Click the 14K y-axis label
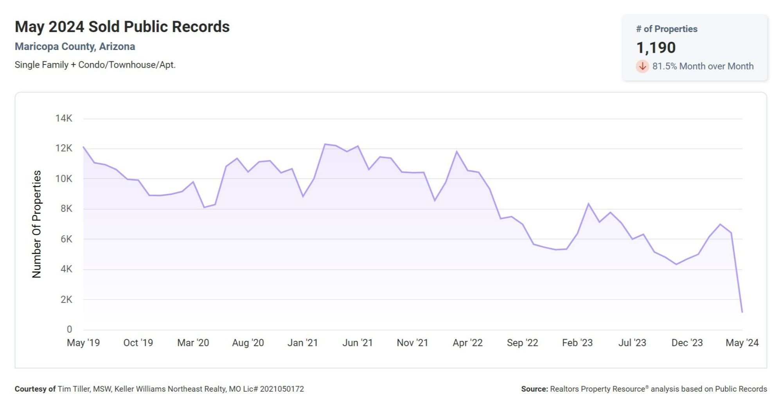The width and height of the screenshot is (782, 410). pos(64,118)
